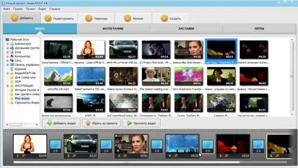Go to the Переходы step tab
The height and width of the screenshot is (168, 298).
pyautogui.click(x=96, y=19)
